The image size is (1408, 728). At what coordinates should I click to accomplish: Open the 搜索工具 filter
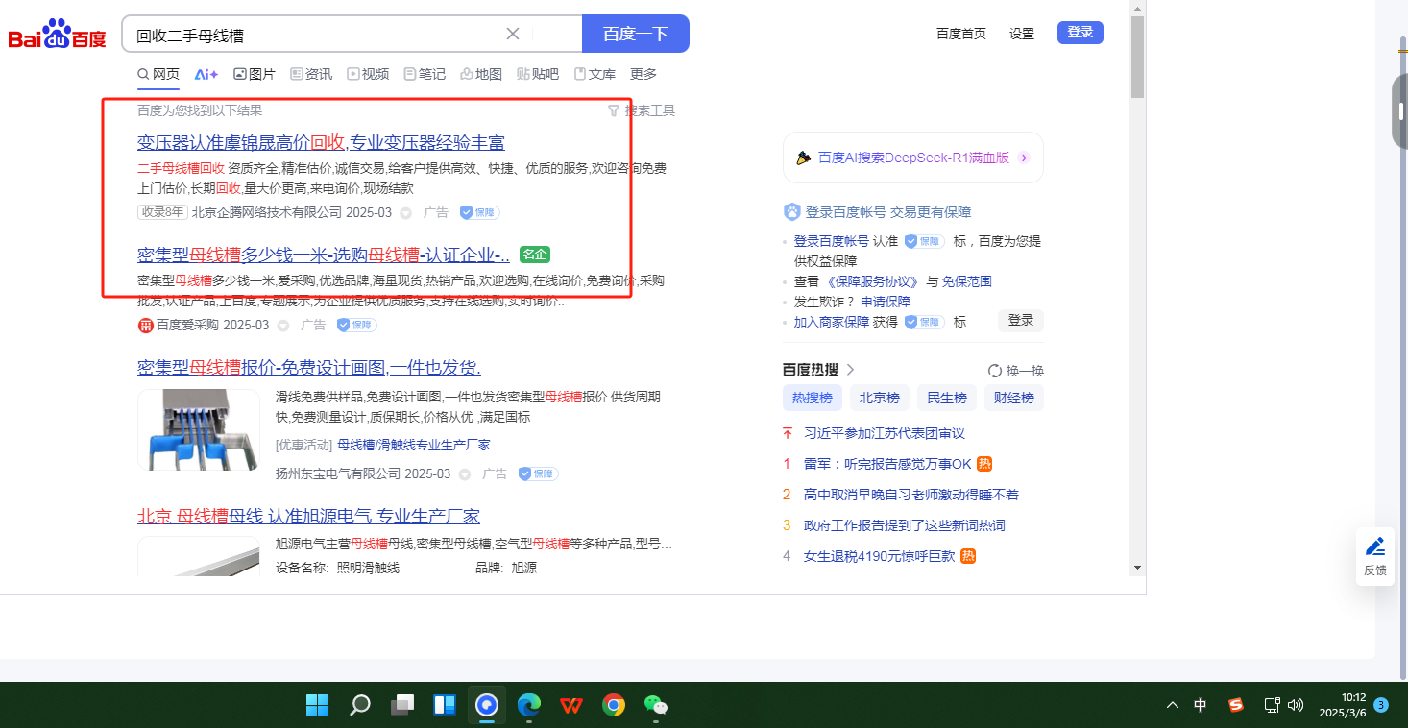(x=642, y=110)
